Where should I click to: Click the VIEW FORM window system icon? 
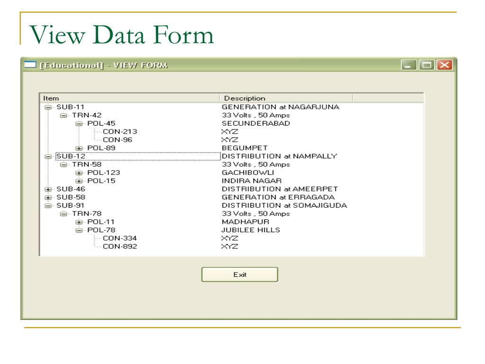tap(30, 64)
